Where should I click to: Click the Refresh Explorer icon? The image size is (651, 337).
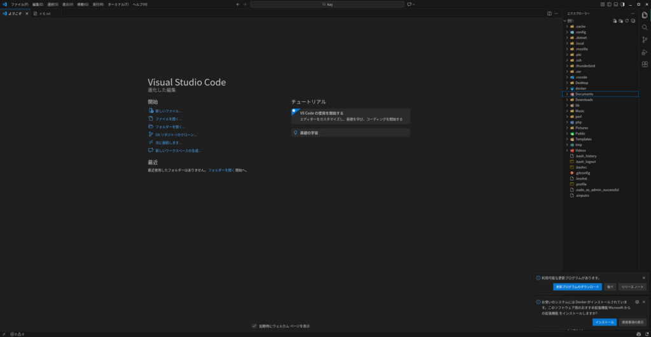click(627, 21)
